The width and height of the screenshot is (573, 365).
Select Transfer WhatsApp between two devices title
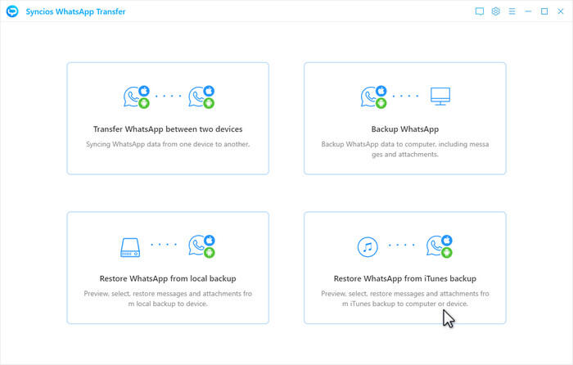(168, 129)
